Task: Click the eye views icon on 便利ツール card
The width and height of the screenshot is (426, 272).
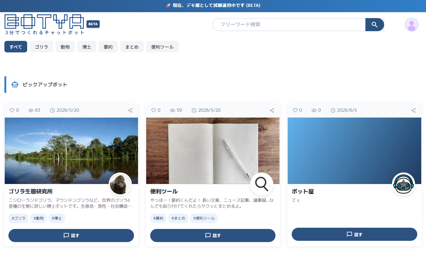Action: point(172,110)
